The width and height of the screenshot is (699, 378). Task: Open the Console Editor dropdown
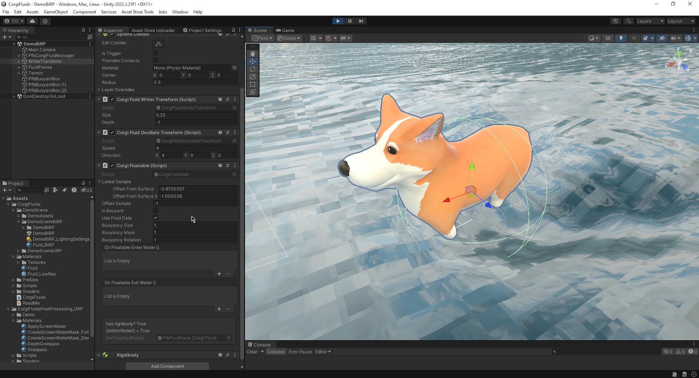[x=323, y=352]
